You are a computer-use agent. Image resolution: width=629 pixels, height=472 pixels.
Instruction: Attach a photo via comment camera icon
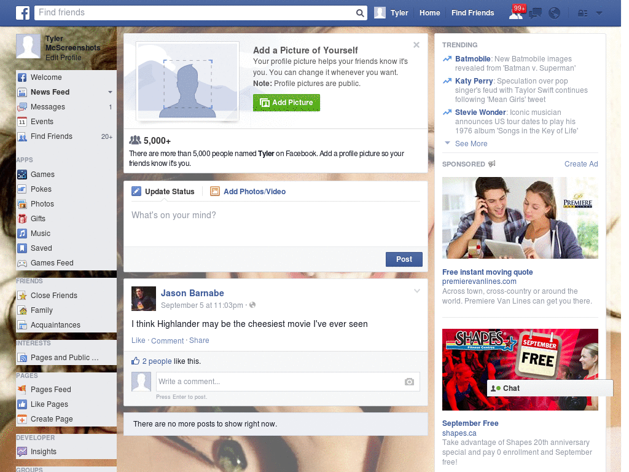(x=409, y=382)
